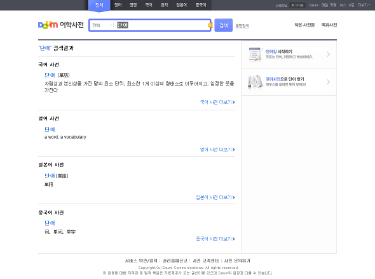Click chevron beside 단어장 시작하기
375x279 pixels.
tap(329, 55)
